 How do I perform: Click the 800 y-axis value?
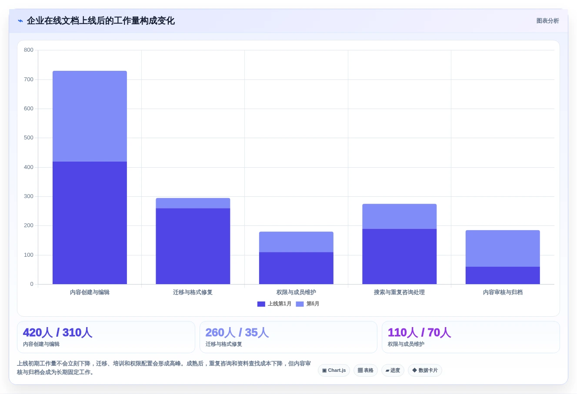[x=29, y=50]
